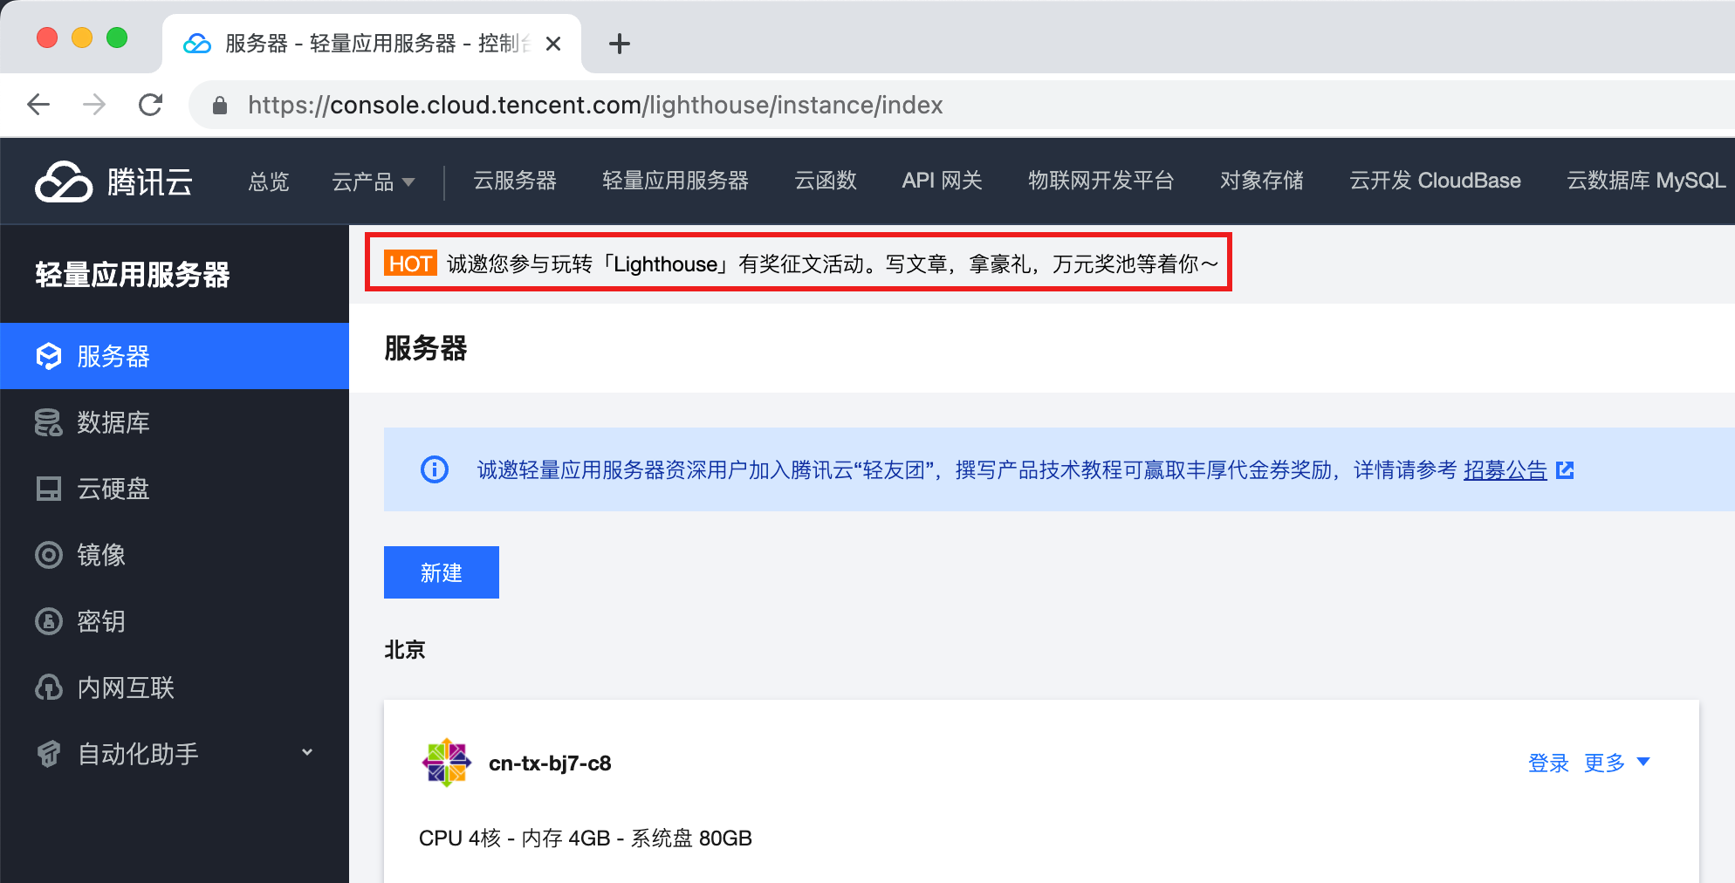This screenshot has height=883, width=1735.
Task: Expand the 自动化助手 chevron
Action: [x=307, y=752]
